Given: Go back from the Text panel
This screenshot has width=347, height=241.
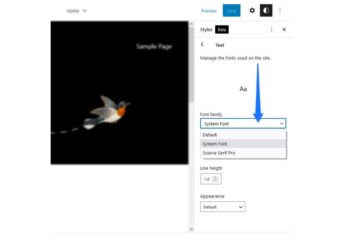Looking at the screenshot, I should 202,45.
